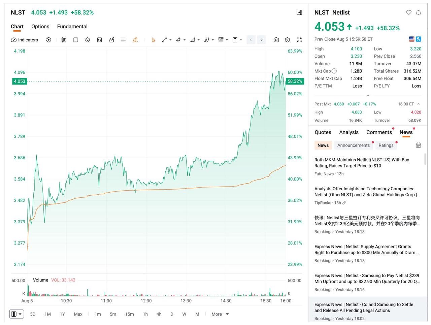Enter fullscreen chart mode
431x325 pixels.
[x=299, y=40]
